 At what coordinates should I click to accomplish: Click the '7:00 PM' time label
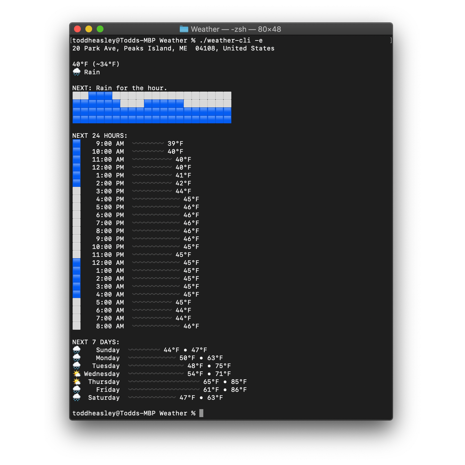coord(110,223)
